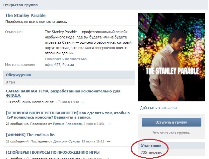Jump via arrow after 2 июл в 21:51

[x=109, y=124]
